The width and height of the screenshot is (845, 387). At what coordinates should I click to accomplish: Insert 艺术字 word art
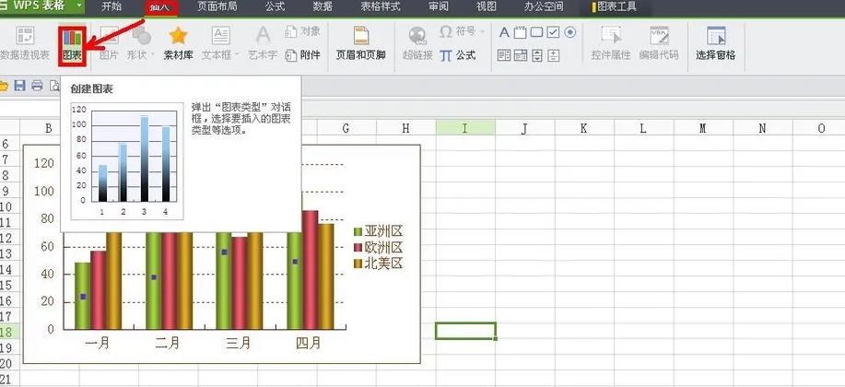tap(263, 44)
